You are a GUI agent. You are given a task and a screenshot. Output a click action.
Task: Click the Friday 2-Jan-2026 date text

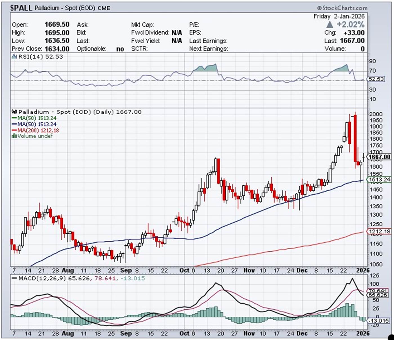click(x=339, y=16)
